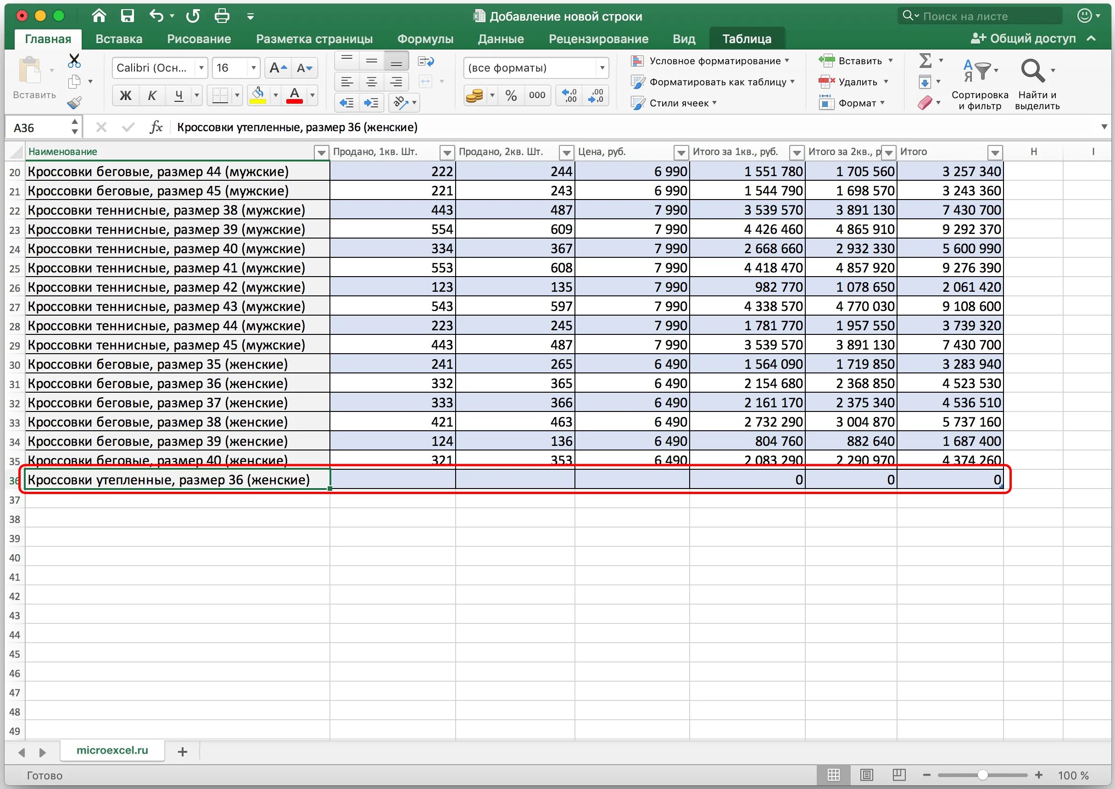Open the number format combo box
1115x789 pixels.
point(602,68)
